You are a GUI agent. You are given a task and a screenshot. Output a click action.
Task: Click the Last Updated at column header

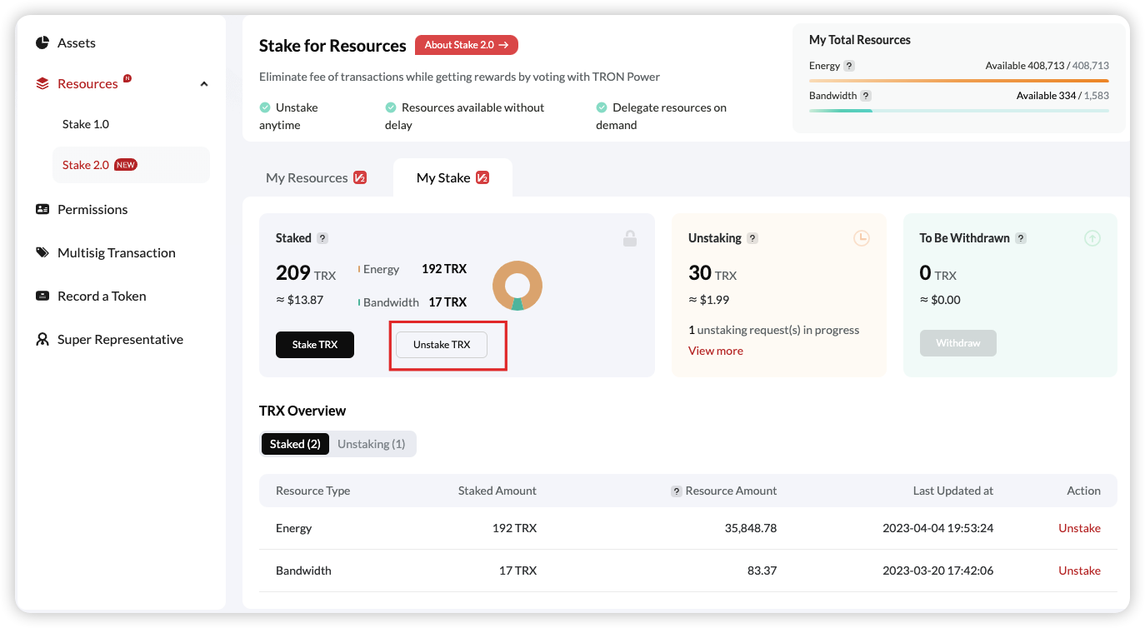tap(953, 491)
